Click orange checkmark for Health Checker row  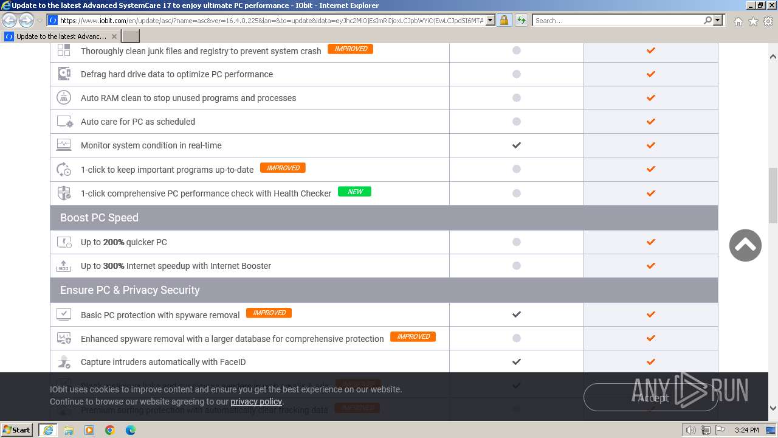click(x=651, y=193)
